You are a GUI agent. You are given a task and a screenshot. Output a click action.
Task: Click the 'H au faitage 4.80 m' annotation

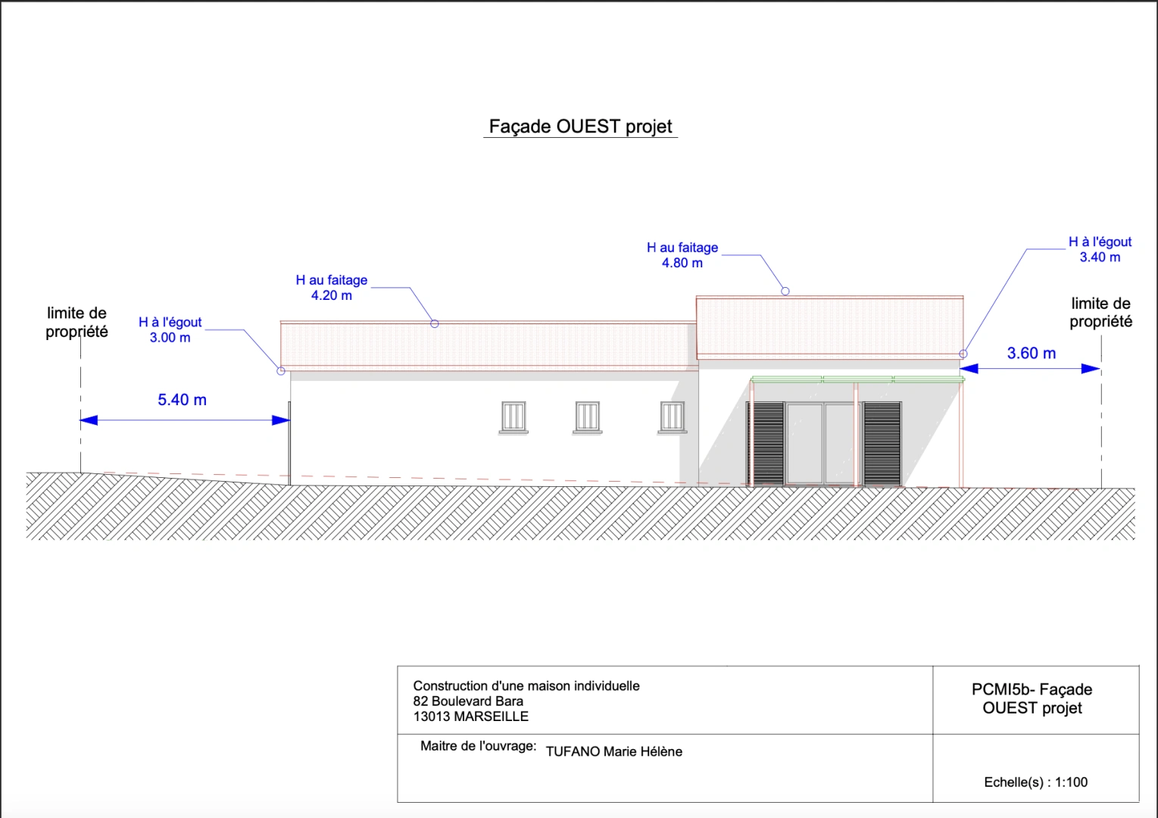pos(682,255)
